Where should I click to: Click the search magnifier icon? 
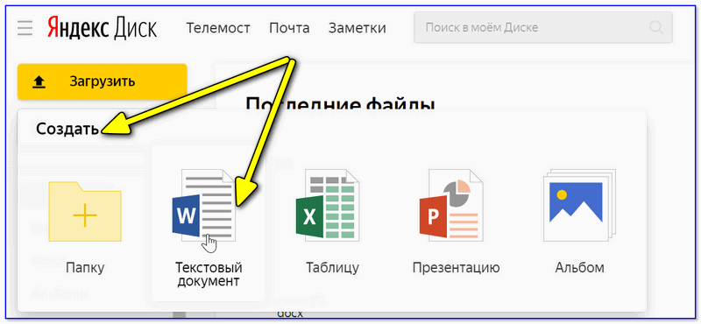click(x=655, y=28)
